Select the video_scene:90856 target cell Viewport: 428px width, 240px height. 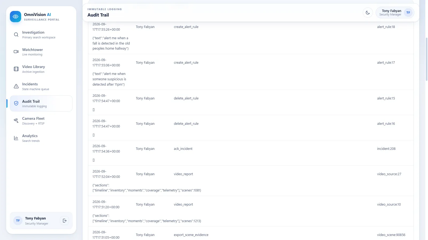click(x=391, y=235)
